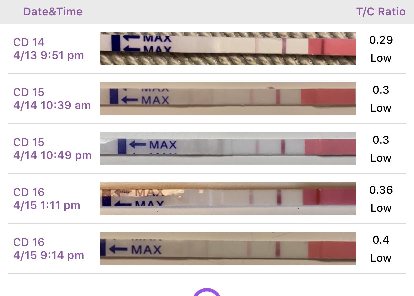Select the 0.29 ratio value
Viewport: 414px width, 296px height.
pos(381,40)
